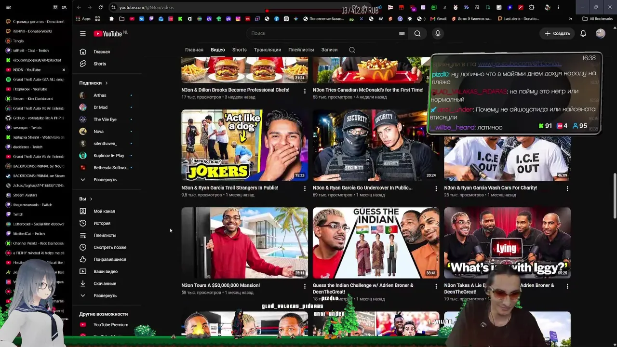This screenshot has width=617, height=347.
Task: Open the Guess The Indian thumbnail
Action: (x=376, y=243)
